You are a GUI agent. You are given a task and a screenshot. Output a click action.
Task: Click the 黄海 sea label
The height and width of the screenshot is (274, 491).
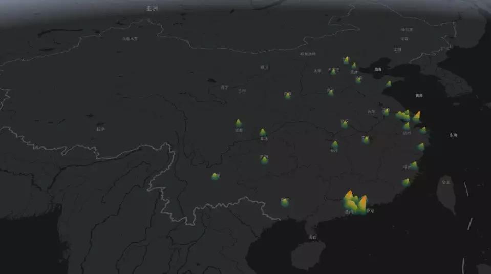[x=419, y=95]
